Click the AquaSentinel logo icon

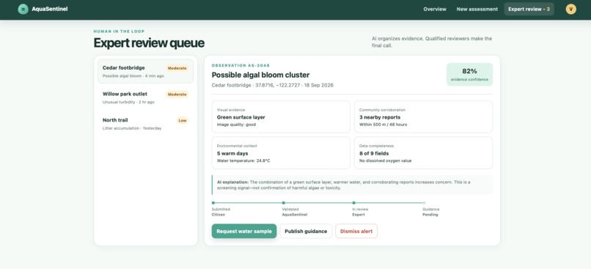pos(23,9)
